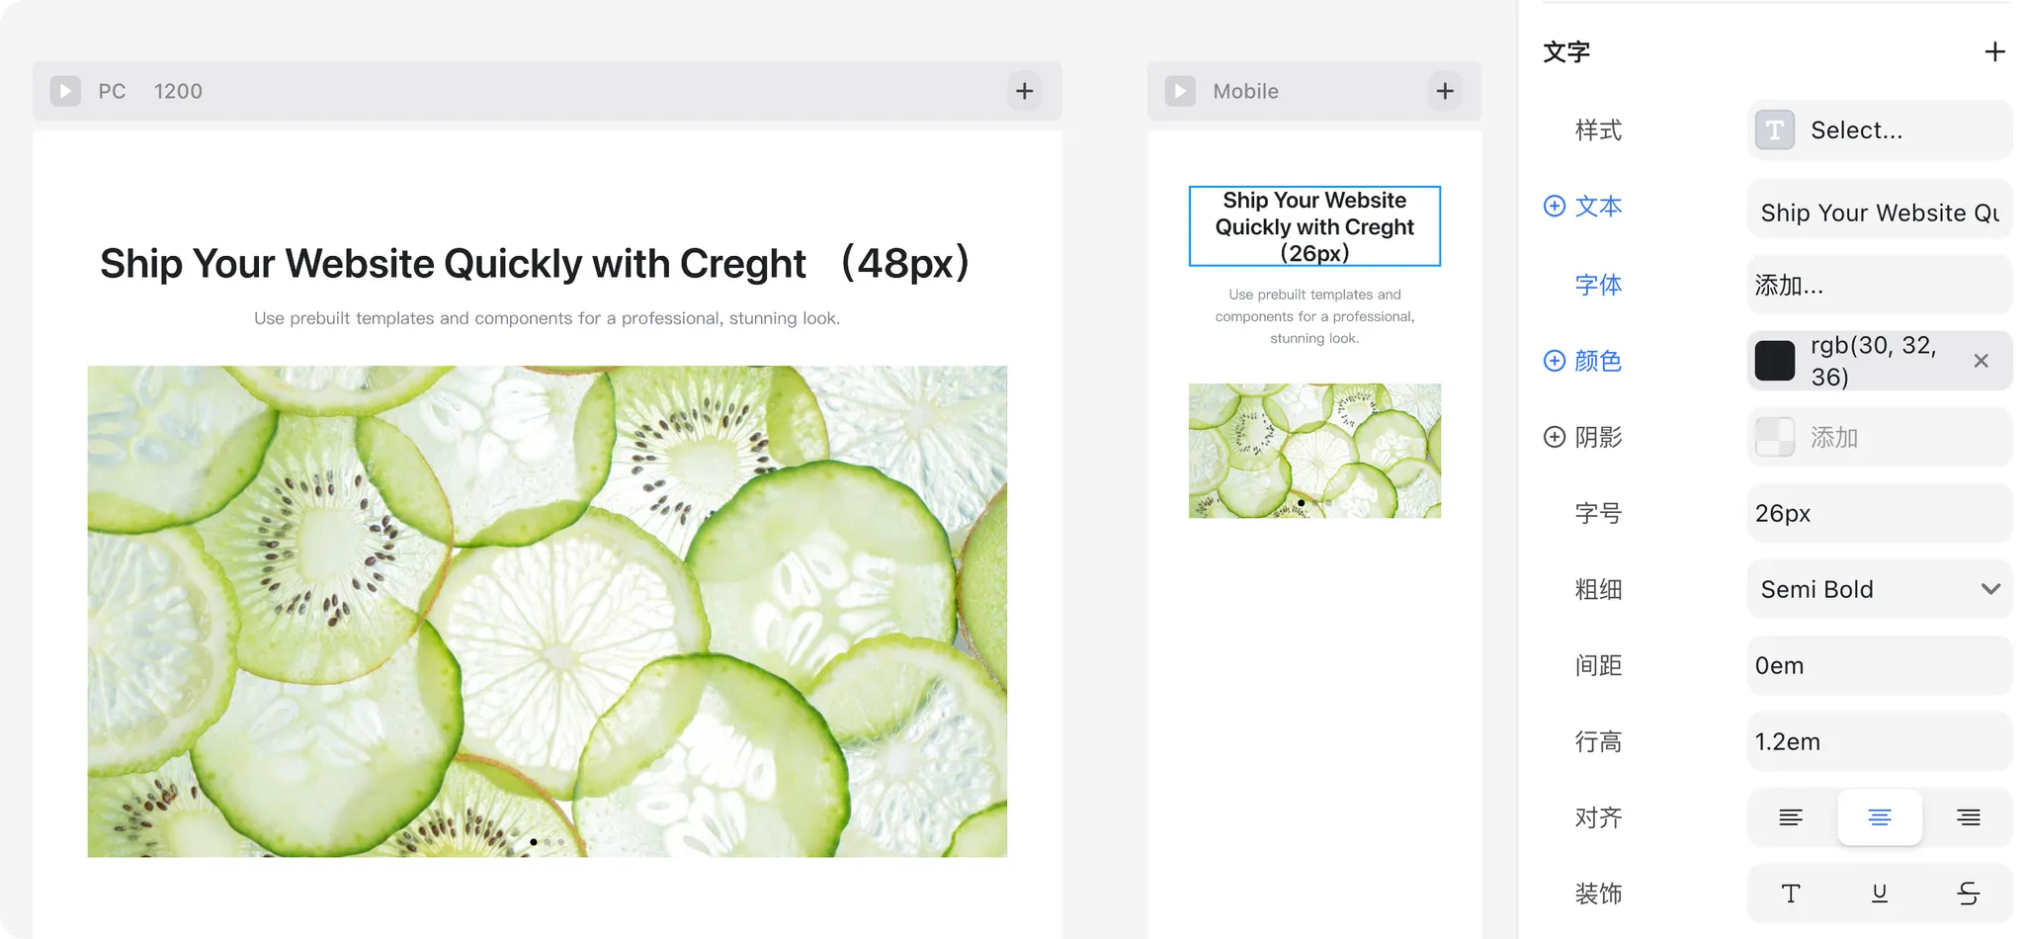
Task: Remove the rgb(30, 32, 36) color value
Action: [1981, 361]
